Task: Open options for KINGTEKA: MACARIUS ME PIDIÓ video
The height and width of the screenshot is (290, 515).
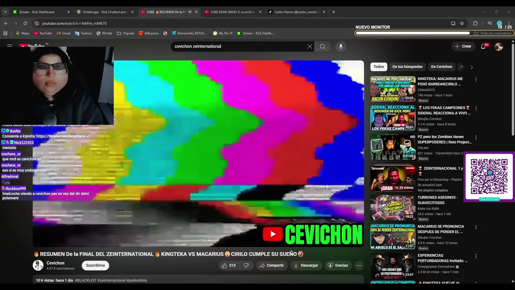Action: [x=476, y=79]
